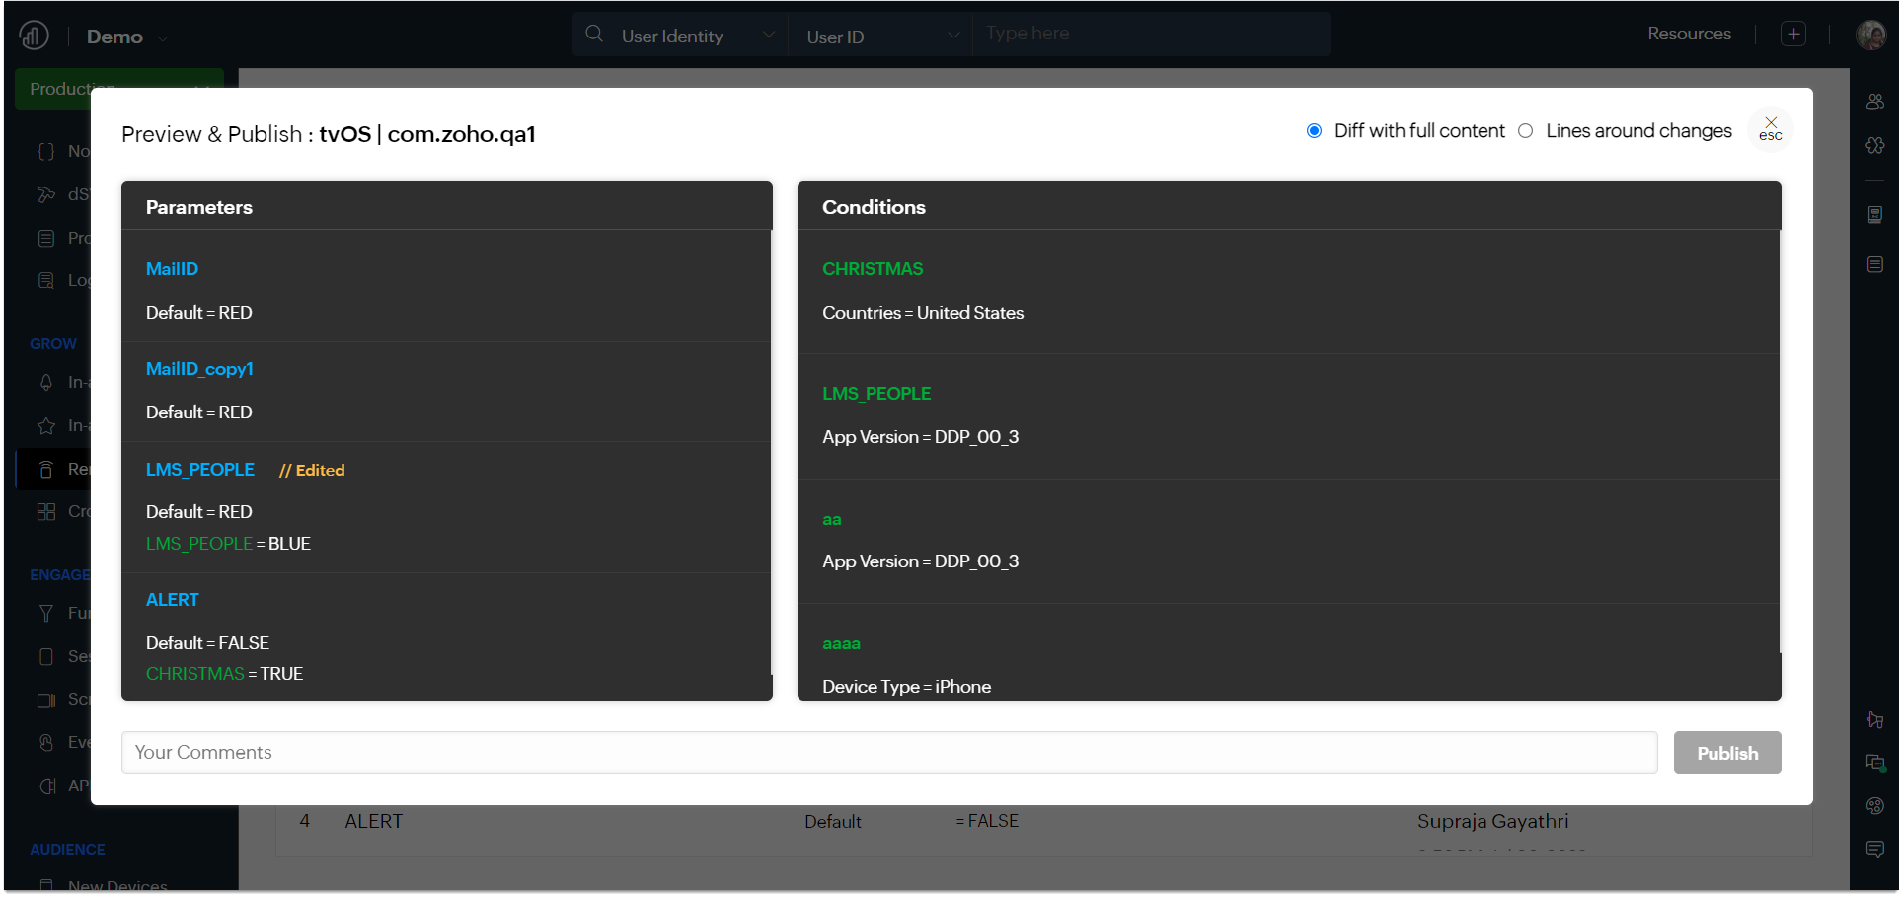Open the theme palette icon in right rail

coord(1875,806)
